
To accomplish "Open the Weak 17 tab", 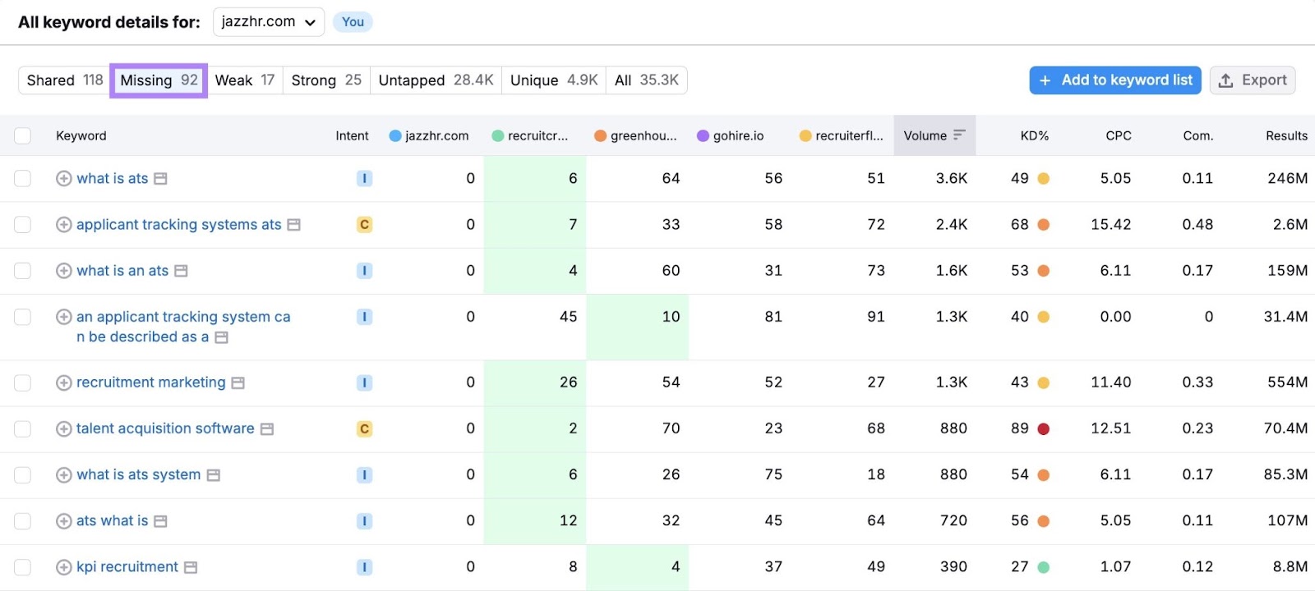I will tap(244, 80).
